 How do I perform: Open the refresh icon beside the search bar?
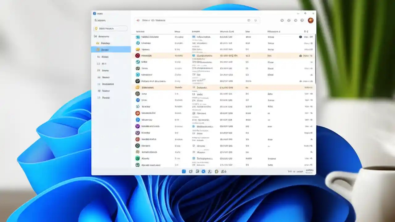coord(256,20)
